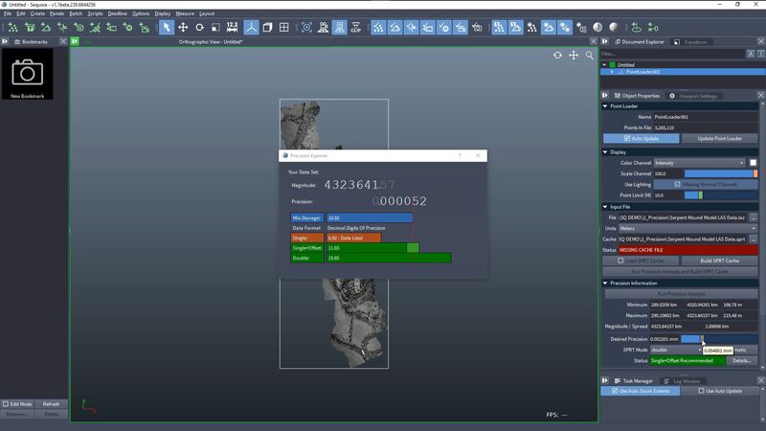Image resolution: width=766 pixels, height=431 pixels.
Task: Click the Scale Channel slider bar
Action: tap(716, 173)
